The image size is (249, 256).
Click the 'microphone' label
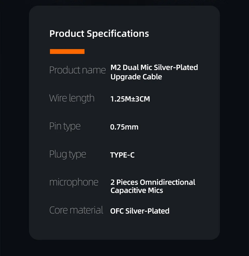click(x=74, y=182)
